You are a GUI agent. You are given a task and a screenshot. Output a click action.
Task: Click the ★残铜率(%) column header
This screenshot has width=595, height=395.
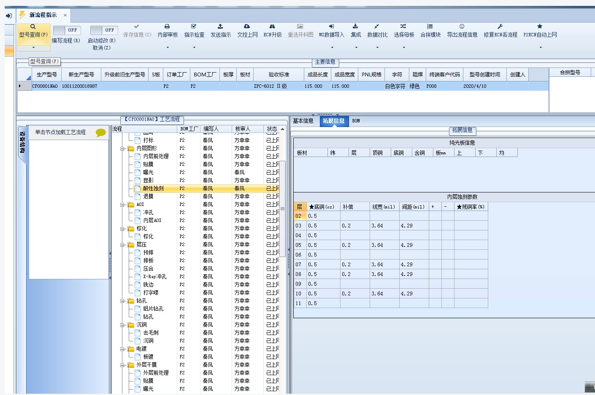471,207
